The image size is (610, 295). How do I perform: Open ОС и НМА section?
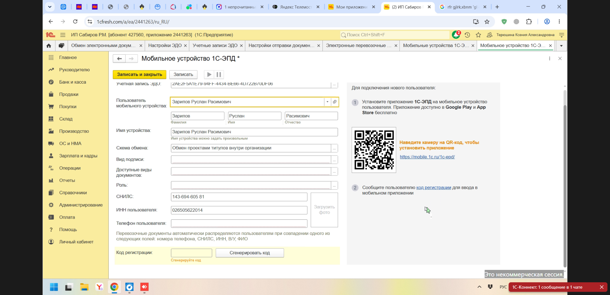76,143
